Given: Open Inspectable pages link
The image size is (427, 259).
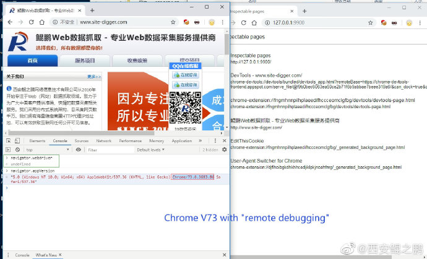Looking at the screenshot, I should [x=251, y=56].
